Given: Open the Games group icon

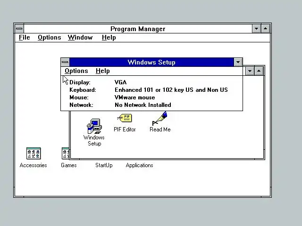Looking at the screenshot, I should [x=66, y=153].
